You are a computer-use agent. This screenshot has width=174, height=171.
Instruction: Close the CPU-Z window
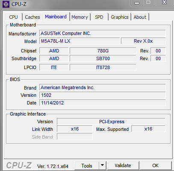164,3
